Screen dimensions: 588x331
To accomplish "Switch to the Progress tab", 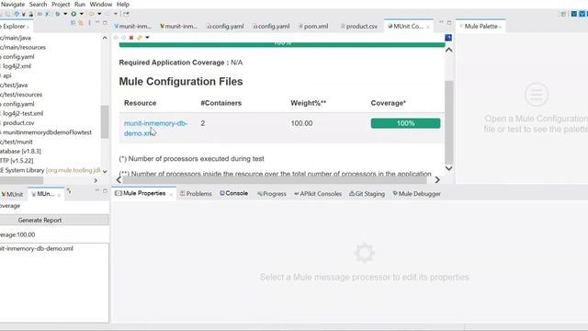I will pos(272,194).
